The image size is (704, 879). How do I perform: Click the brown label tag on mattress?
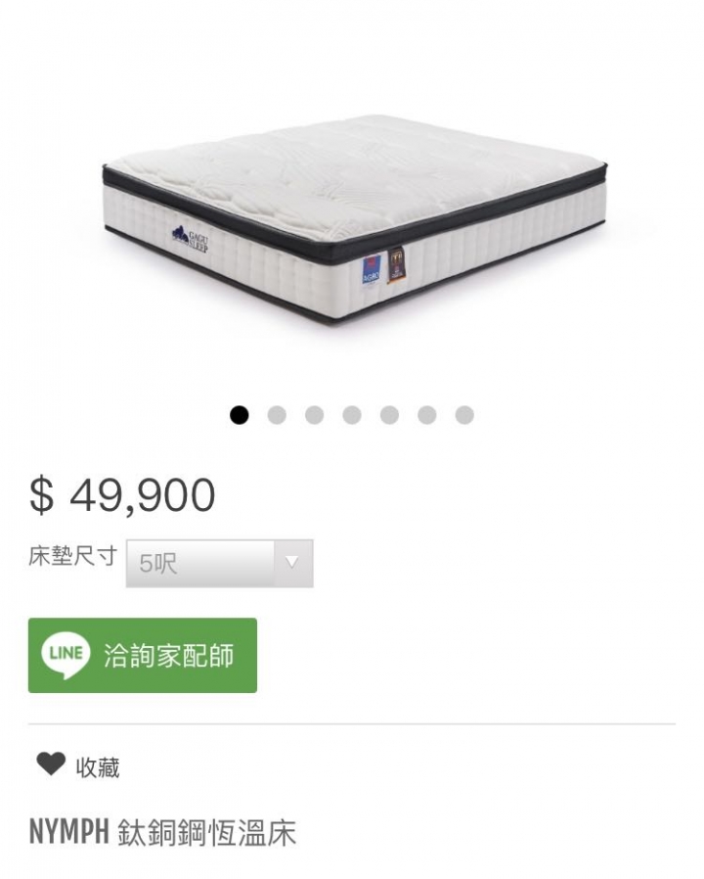pos(396,264)
